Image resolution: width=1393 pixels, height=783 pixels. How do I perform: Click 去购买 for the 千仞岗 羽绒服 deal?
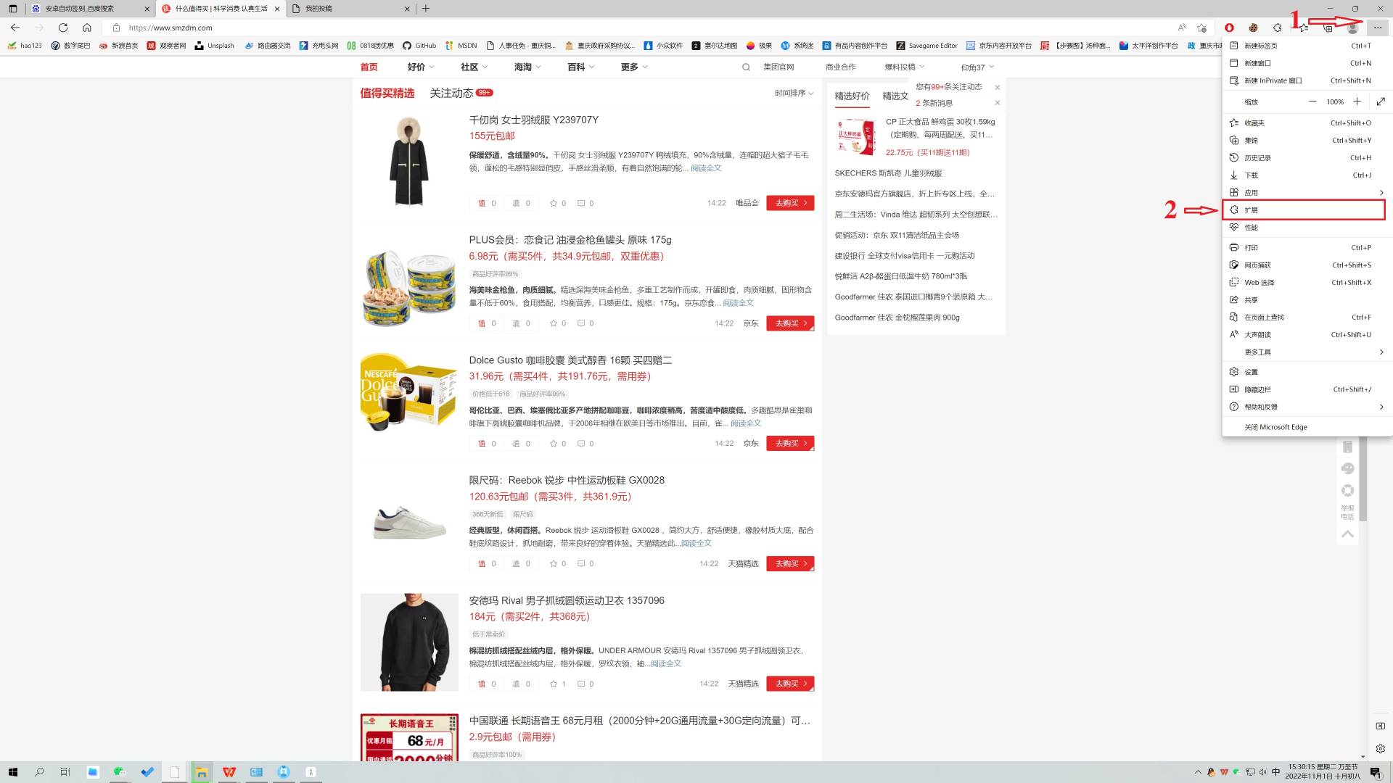[x=790, y=203]
